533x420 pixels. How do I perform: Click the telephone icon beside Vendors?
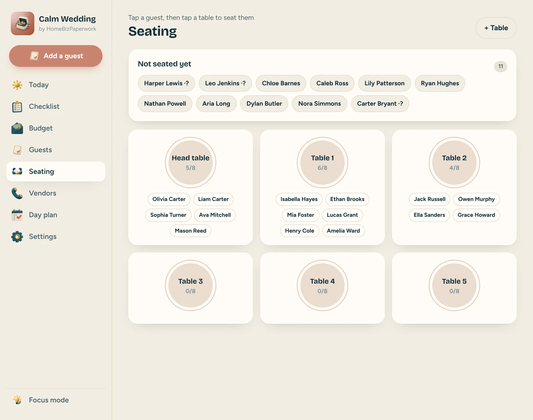[17, 193]
